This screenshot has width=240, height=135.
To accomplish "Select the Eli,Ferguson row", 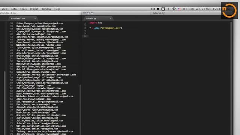I will [40, 102].
